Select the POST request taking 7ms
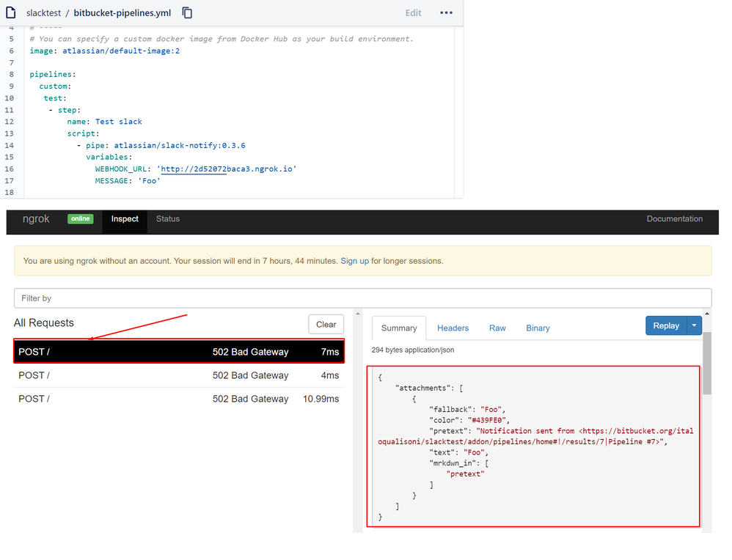 (179, 351)
